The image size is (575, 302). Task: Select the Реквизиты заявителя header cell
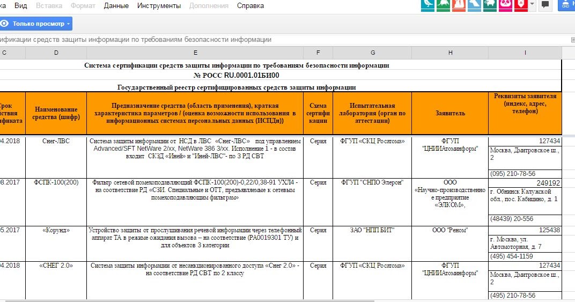click(x=525, y=113)
